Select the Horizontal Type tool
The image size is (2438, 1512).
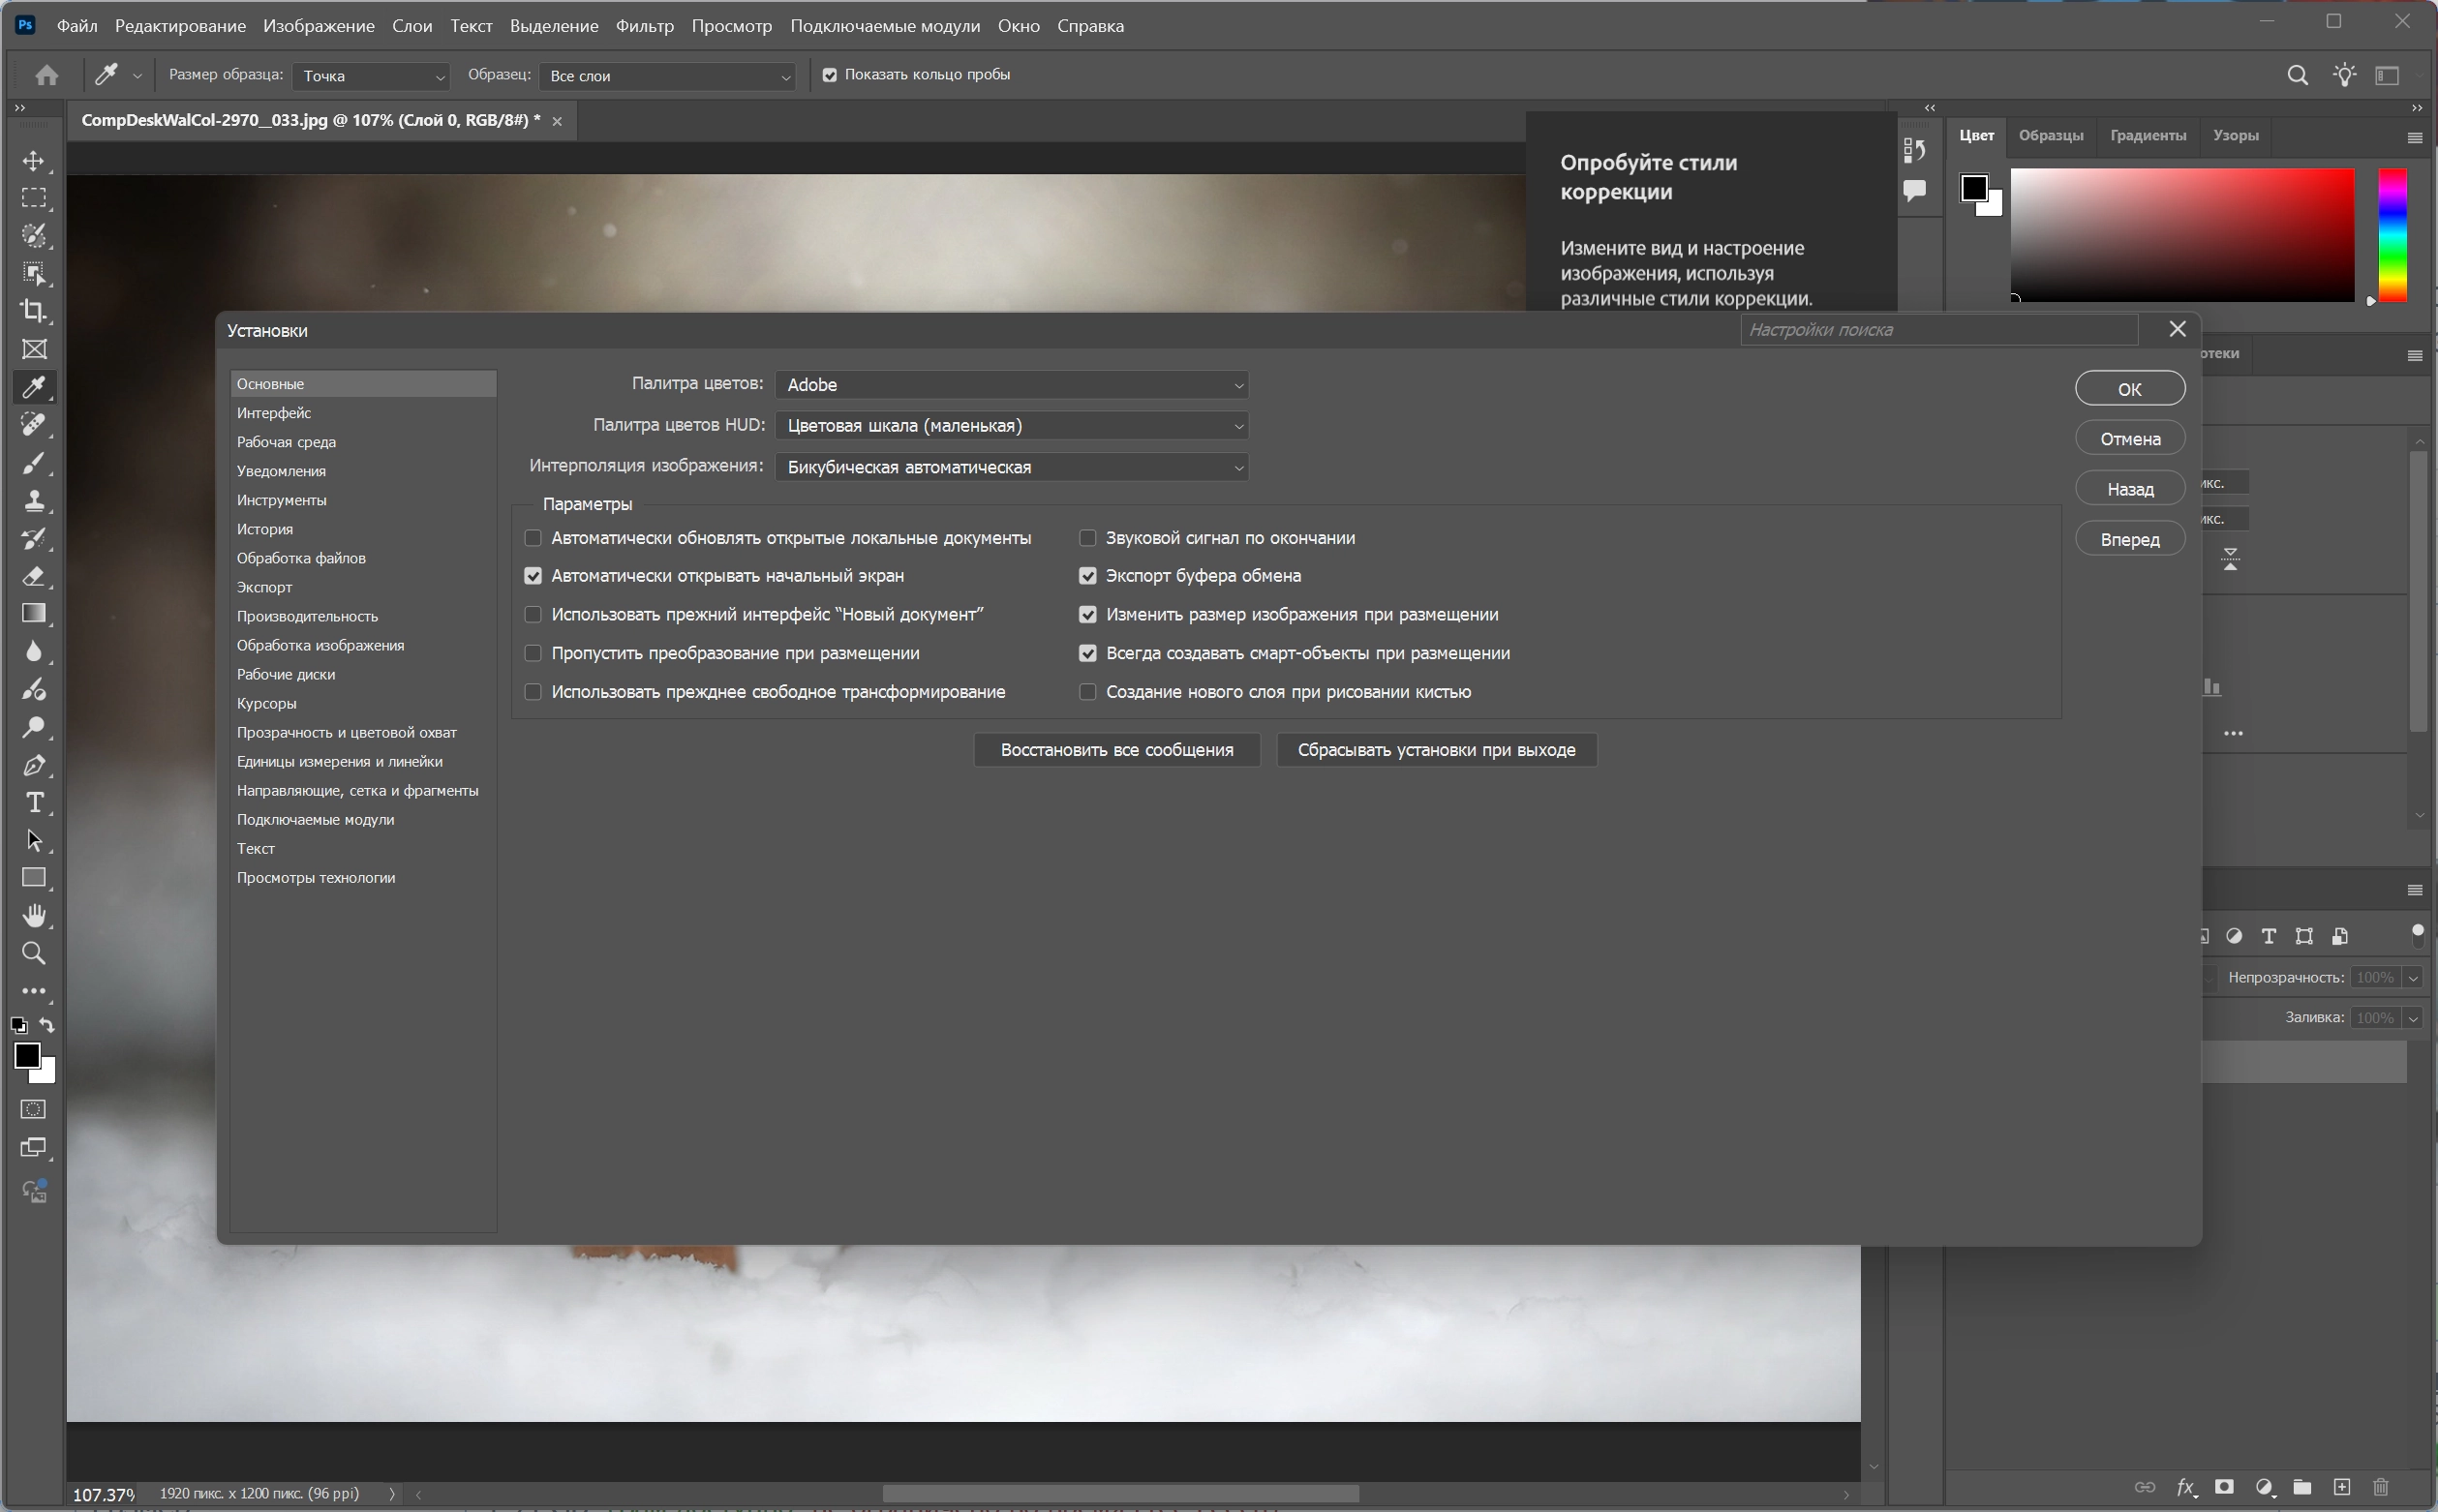34,802
